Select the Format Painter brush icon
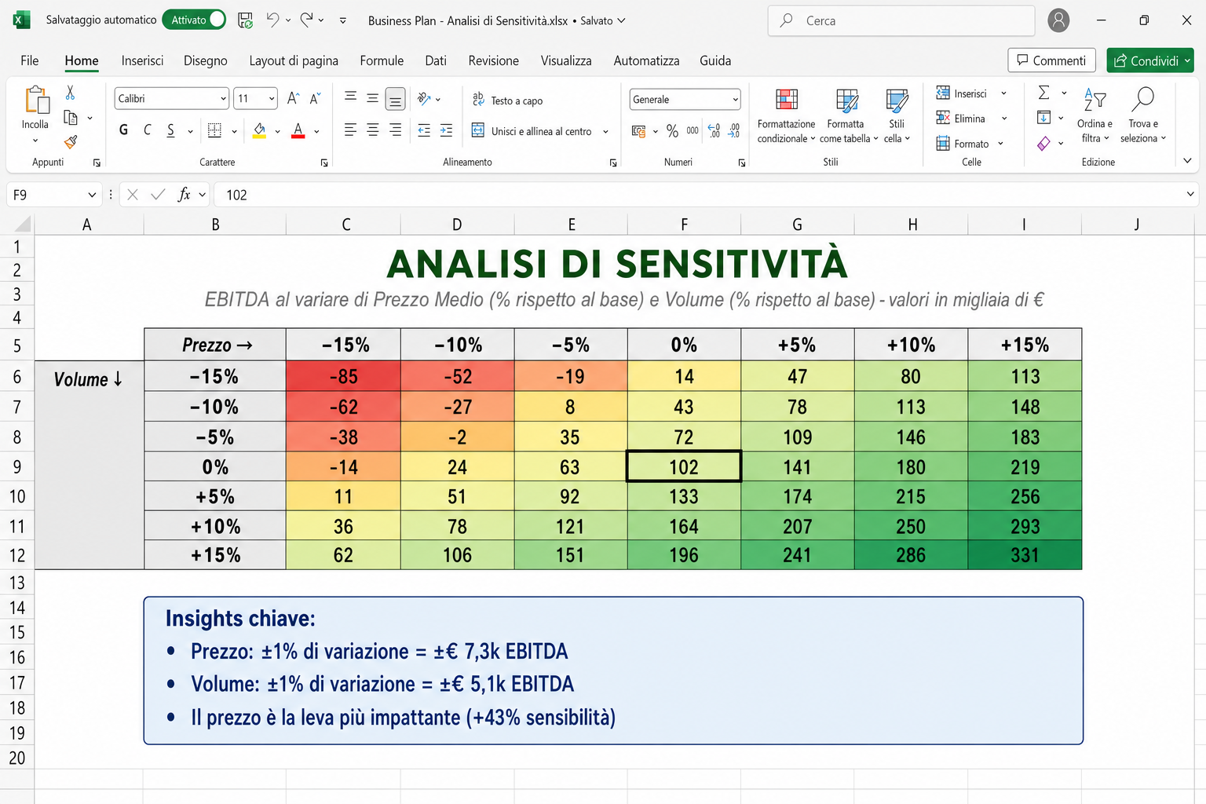Viewport: 1206px width, 804px height. [71, 142]
